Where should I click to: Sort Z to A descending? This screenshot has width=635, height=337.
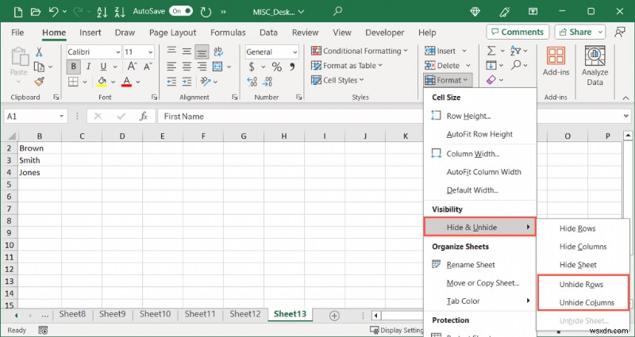click(120, 12)
